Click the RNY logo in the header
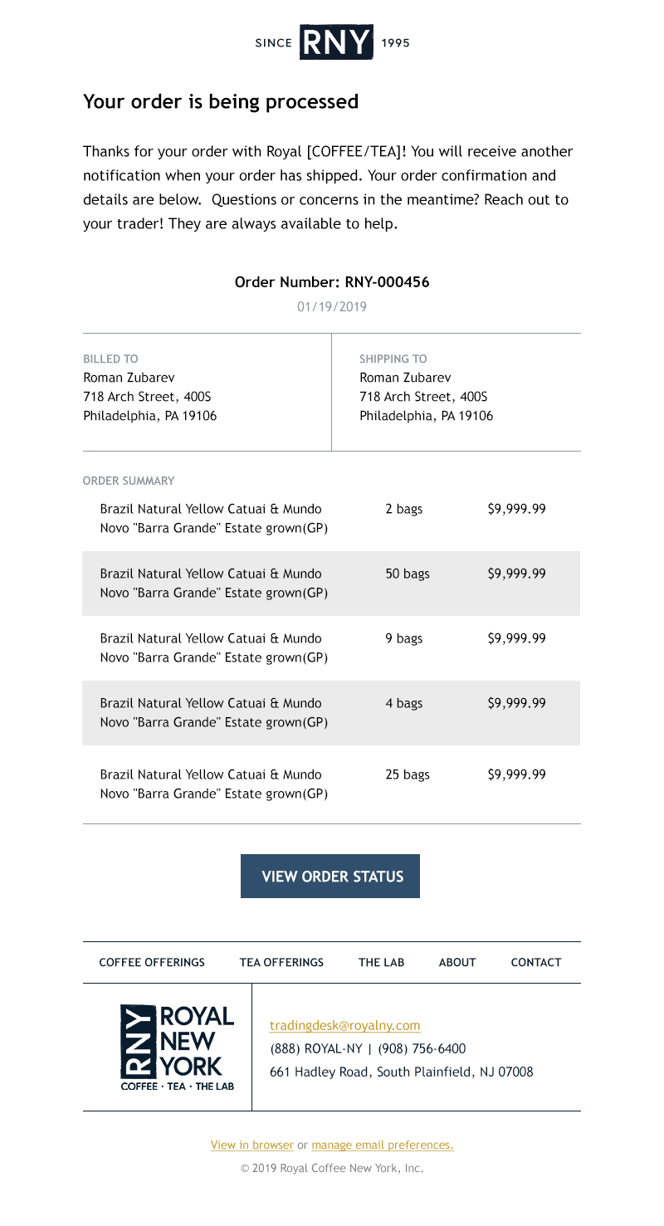664x1226 pixels. tap(333, 42)
